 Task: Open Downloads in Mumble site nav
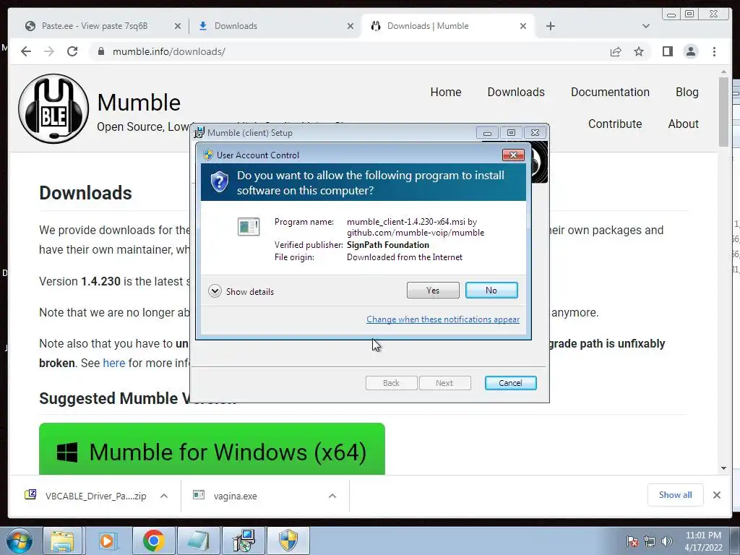[516, 92]
